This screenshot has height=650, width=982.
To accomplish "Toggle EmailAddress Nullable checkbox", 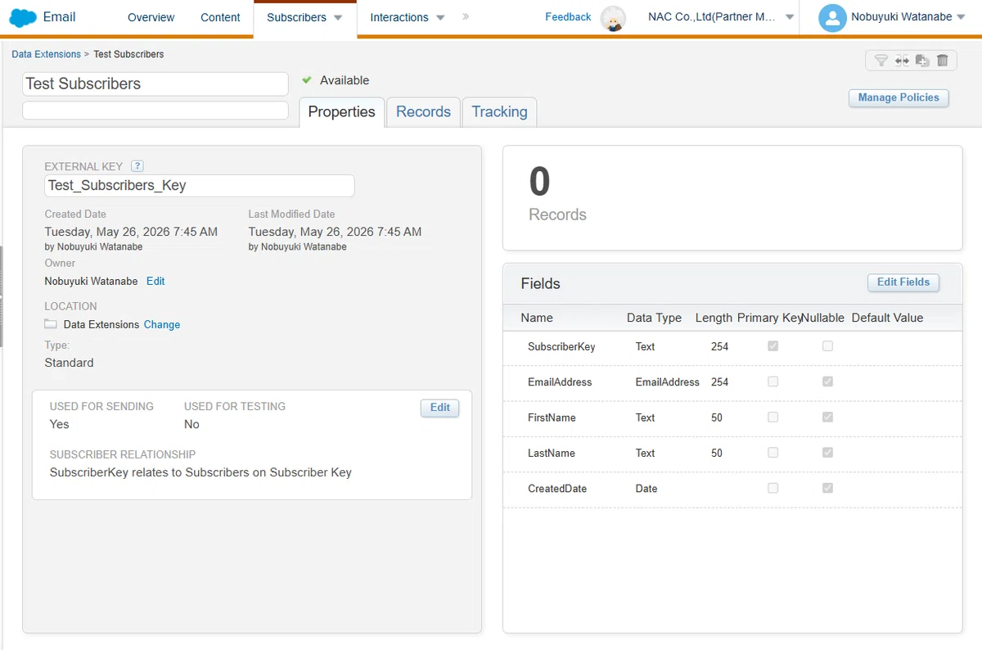I will point(827,381).
